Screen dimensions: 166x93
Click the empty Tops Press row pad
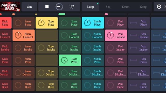(x=47, y=60)
